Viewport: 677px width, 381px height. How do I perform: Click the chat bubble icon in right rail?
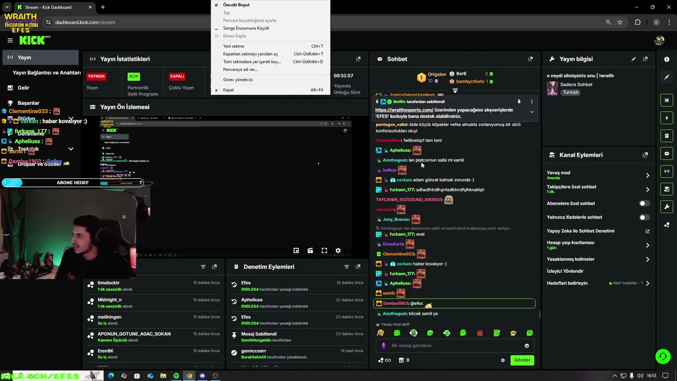(667, 153)
